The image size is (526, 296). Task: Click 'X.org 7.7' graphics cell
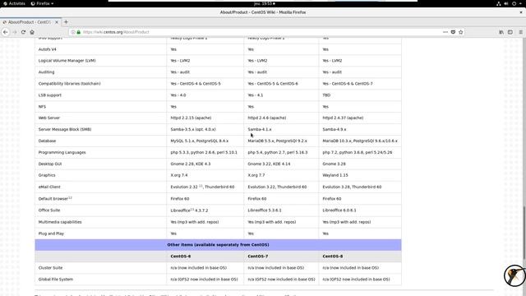[x=256, y=175]
